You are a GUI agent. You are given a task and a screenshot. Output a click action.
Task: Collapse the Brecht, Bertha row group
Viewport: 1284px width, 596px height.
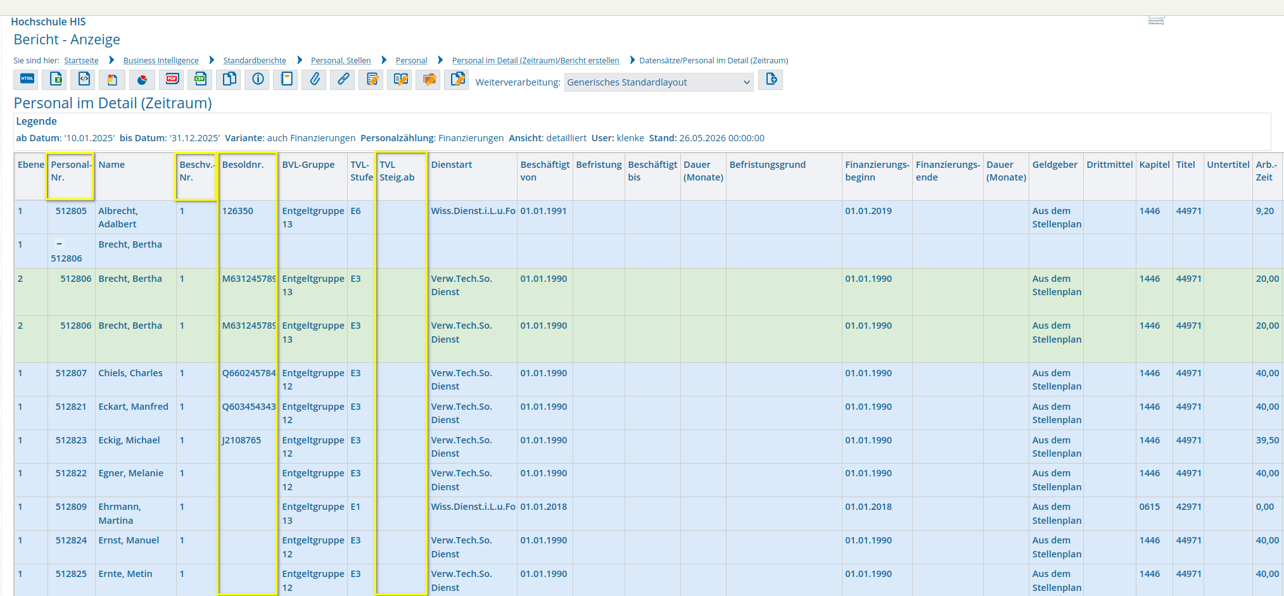pyautogui.click(x=59, y=244)
